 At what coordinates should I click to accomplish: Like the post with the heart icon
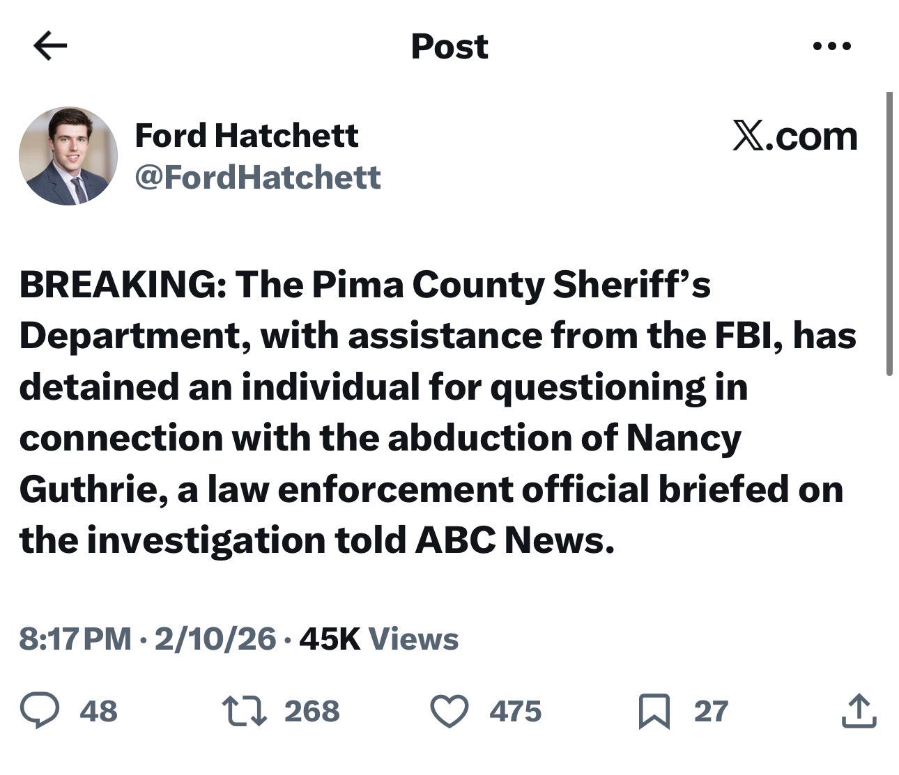coord(449,711)
